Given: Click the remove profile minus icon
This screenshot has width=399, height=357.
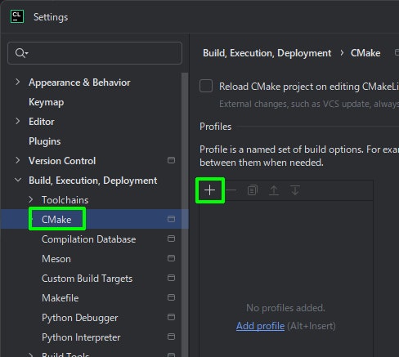Looking at the screenshot, I should (231, 190).
